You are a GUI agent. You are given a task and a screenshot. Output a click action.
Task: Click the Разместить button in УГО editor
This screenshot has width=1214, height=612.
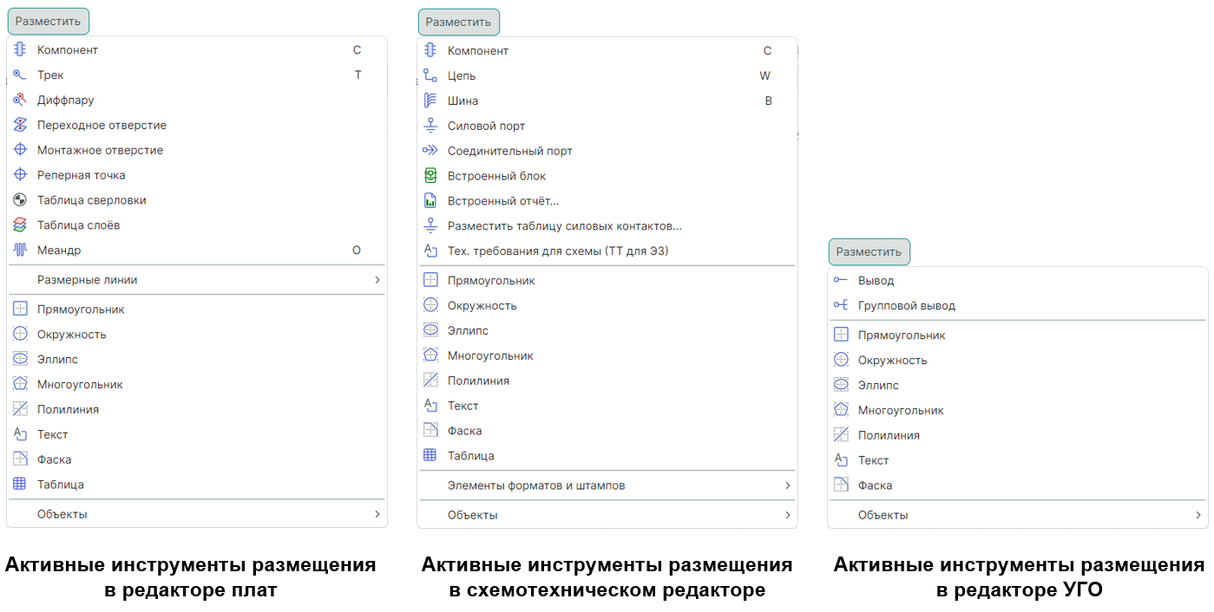click(869, 251)
